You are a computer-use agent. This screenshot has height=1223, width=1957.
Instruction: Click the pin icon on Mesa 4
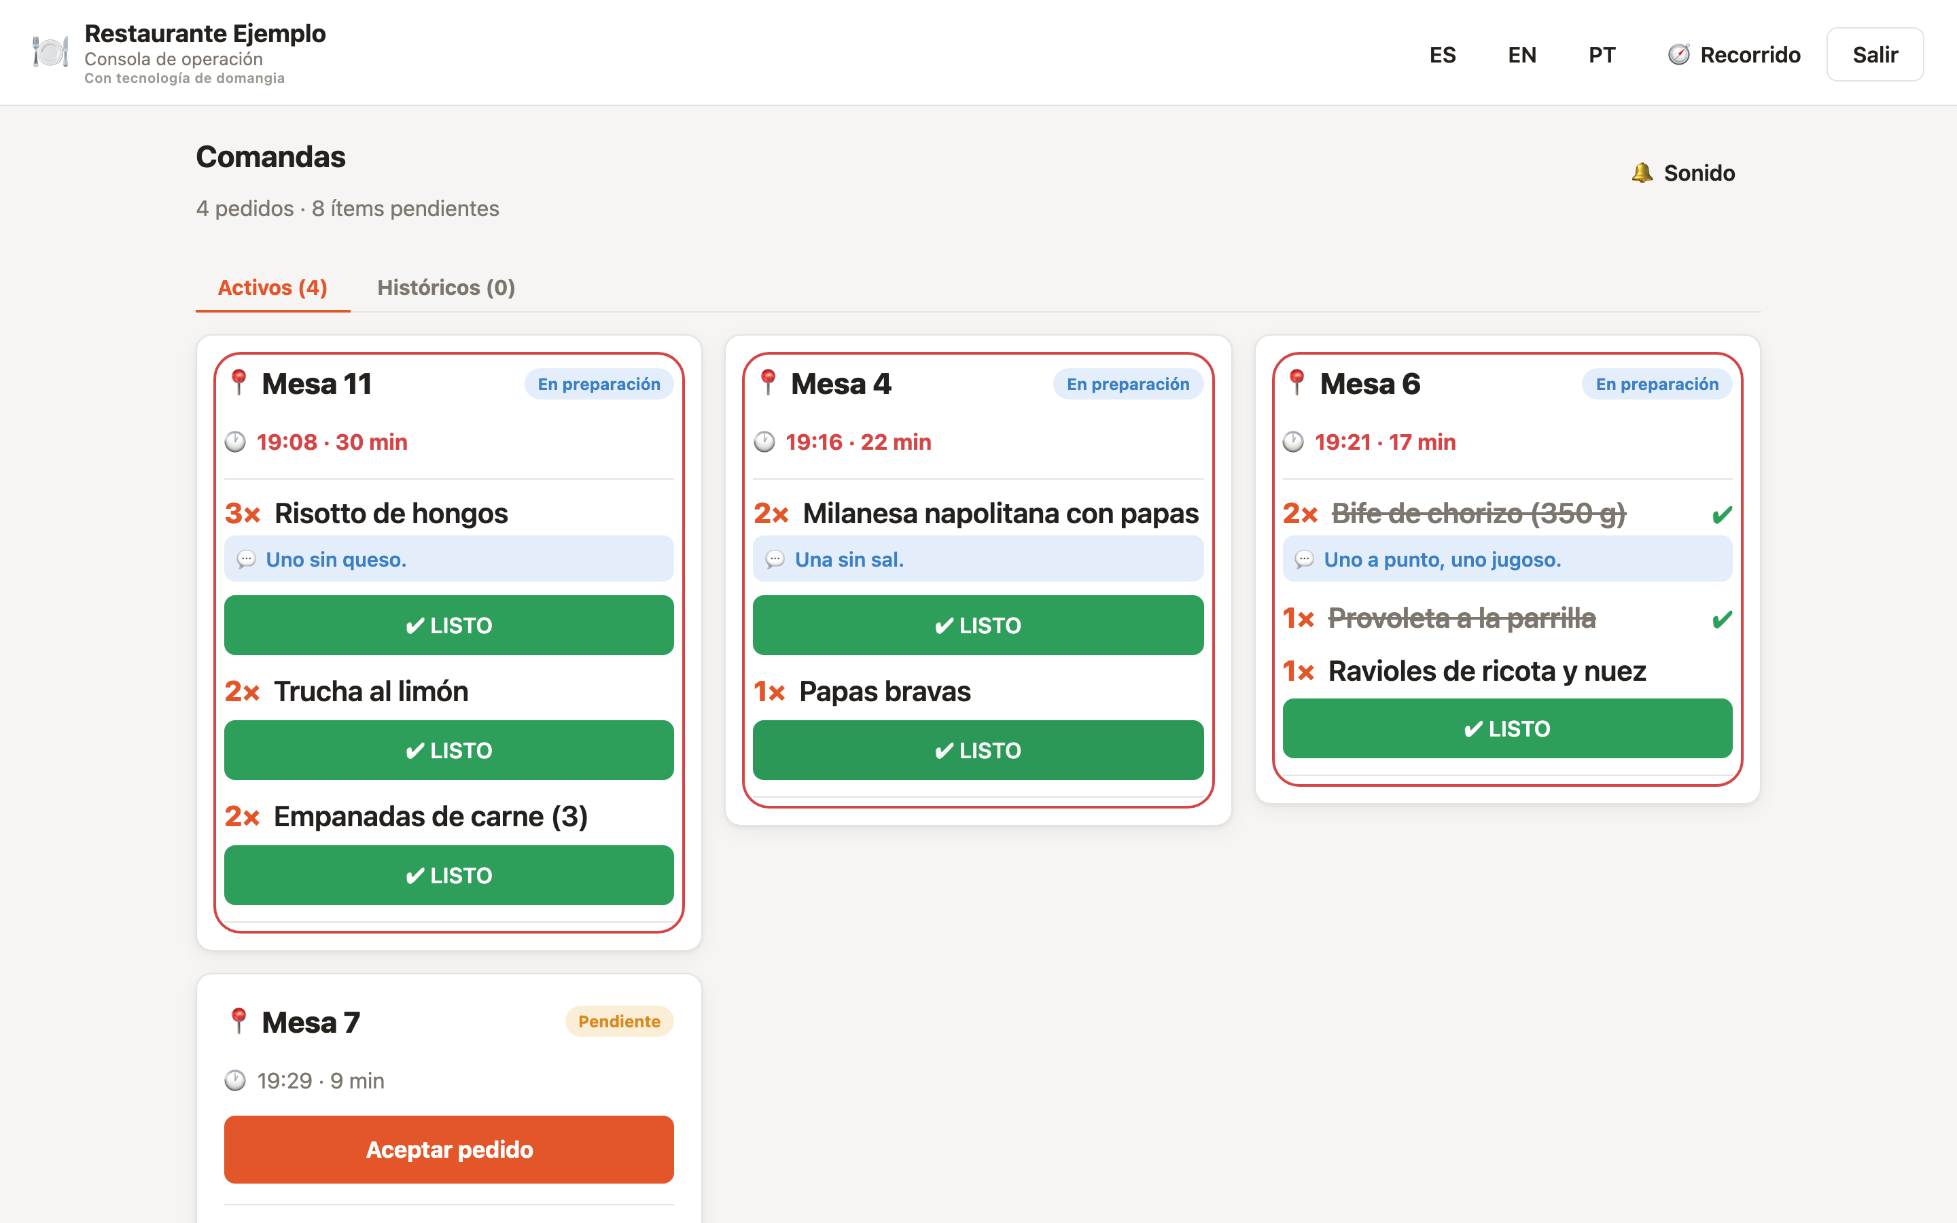(x=769, y=383)
